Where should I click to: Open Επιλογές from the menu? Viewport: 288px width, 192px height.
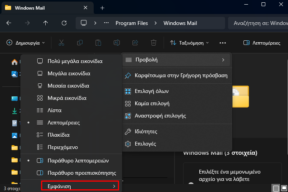tap(176, 144)
